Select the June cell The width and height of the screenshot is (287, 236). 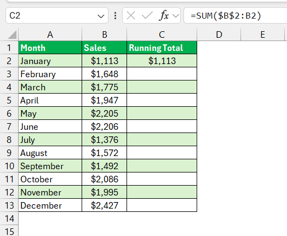[50, 126]
